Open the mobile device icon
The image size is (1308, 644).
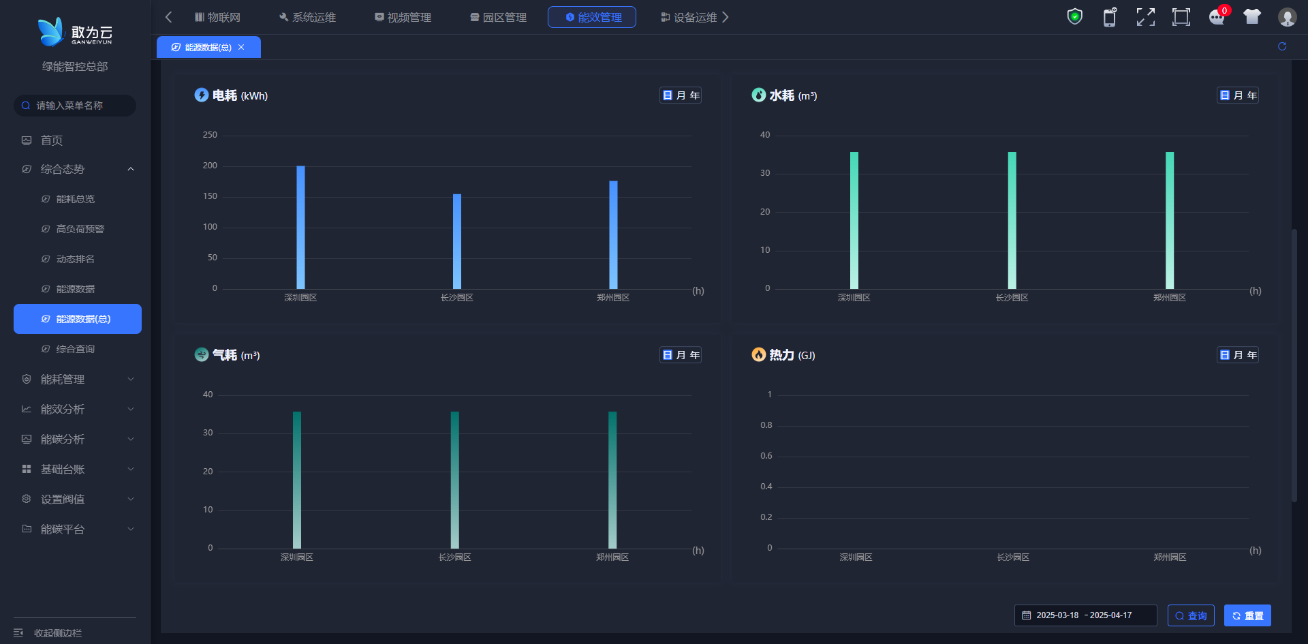[1110, 17]
